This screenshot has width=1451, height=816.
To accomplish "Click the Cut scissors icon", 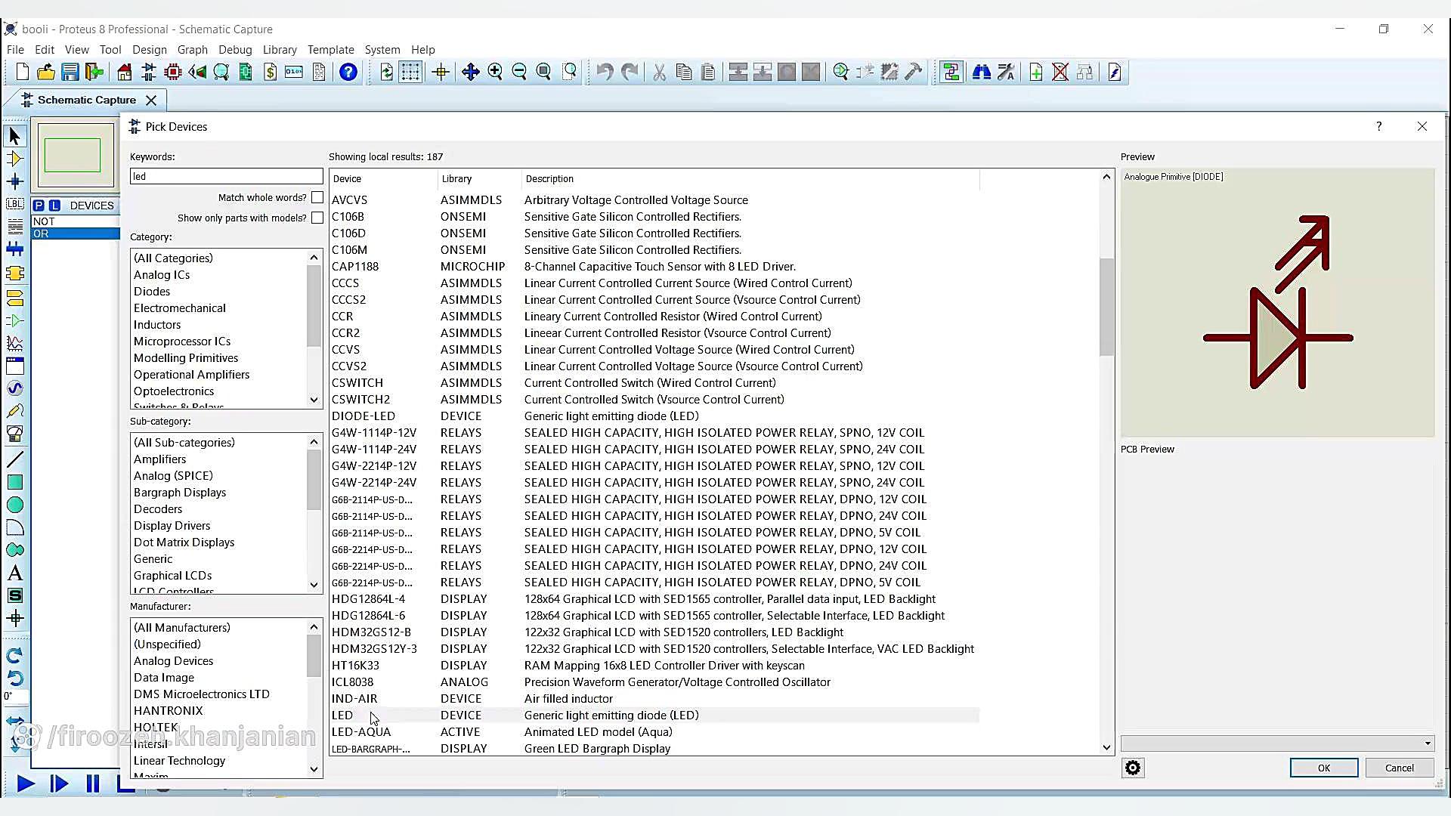I will [660, 72].
